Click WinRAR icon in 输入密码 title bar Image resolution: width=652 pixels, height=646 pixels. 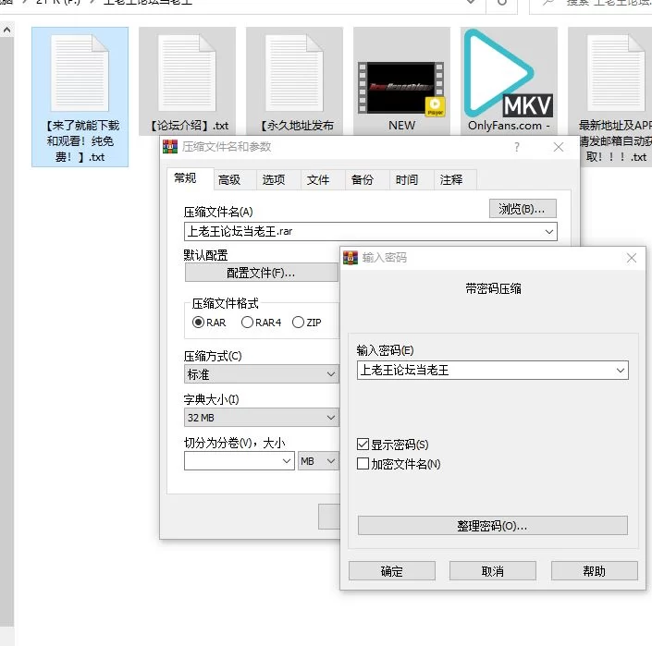coord(351,258)
